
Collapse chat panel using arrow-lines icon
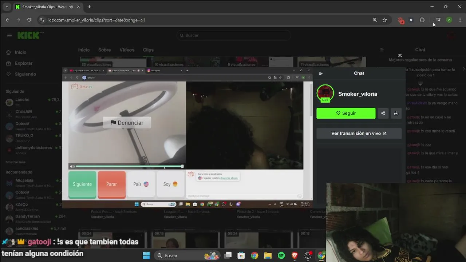pos(321,73)
